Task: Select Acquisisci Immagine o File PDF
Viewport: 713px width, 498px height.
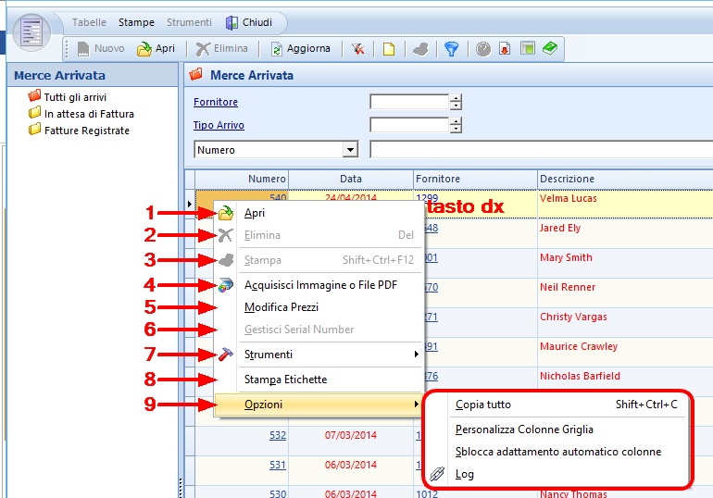Action: pos(320,285)
